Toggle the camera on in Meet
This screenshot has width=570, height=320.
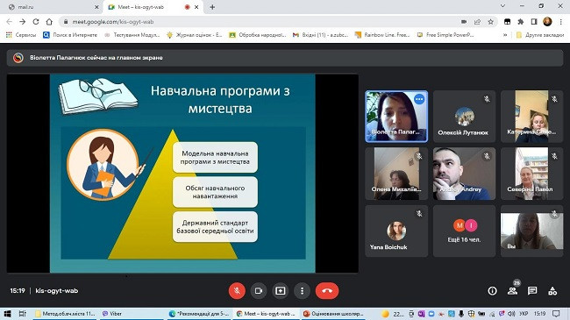[x=259, y=290]
